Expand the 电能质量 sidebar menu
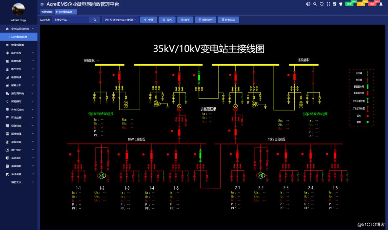The width and height of the screenshot is (388, 230). (x=19, y=61)
